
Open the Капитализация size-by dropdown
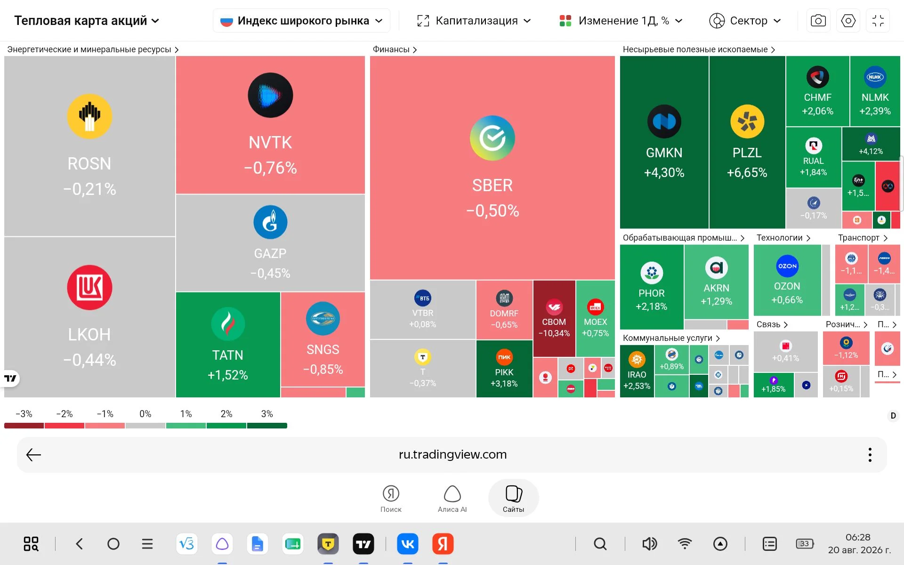tap(474, 21)
